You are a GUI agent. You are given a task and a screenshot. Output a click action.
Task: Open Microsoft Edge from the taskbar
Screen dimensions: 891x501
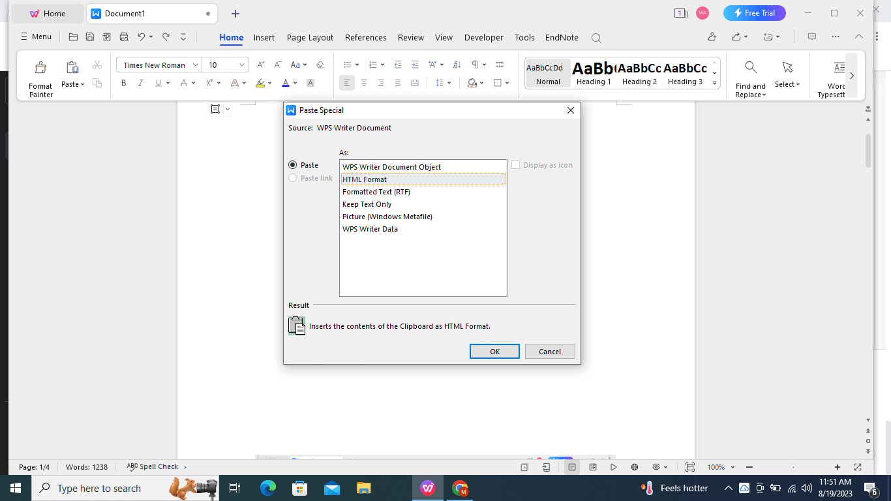point(267,488)
